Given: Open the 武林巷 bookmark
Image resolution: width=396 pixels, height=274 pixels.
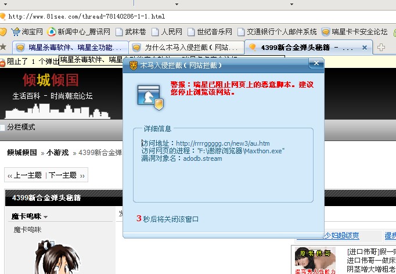Looking at the screenshot, I should click(x=136, y=32).
